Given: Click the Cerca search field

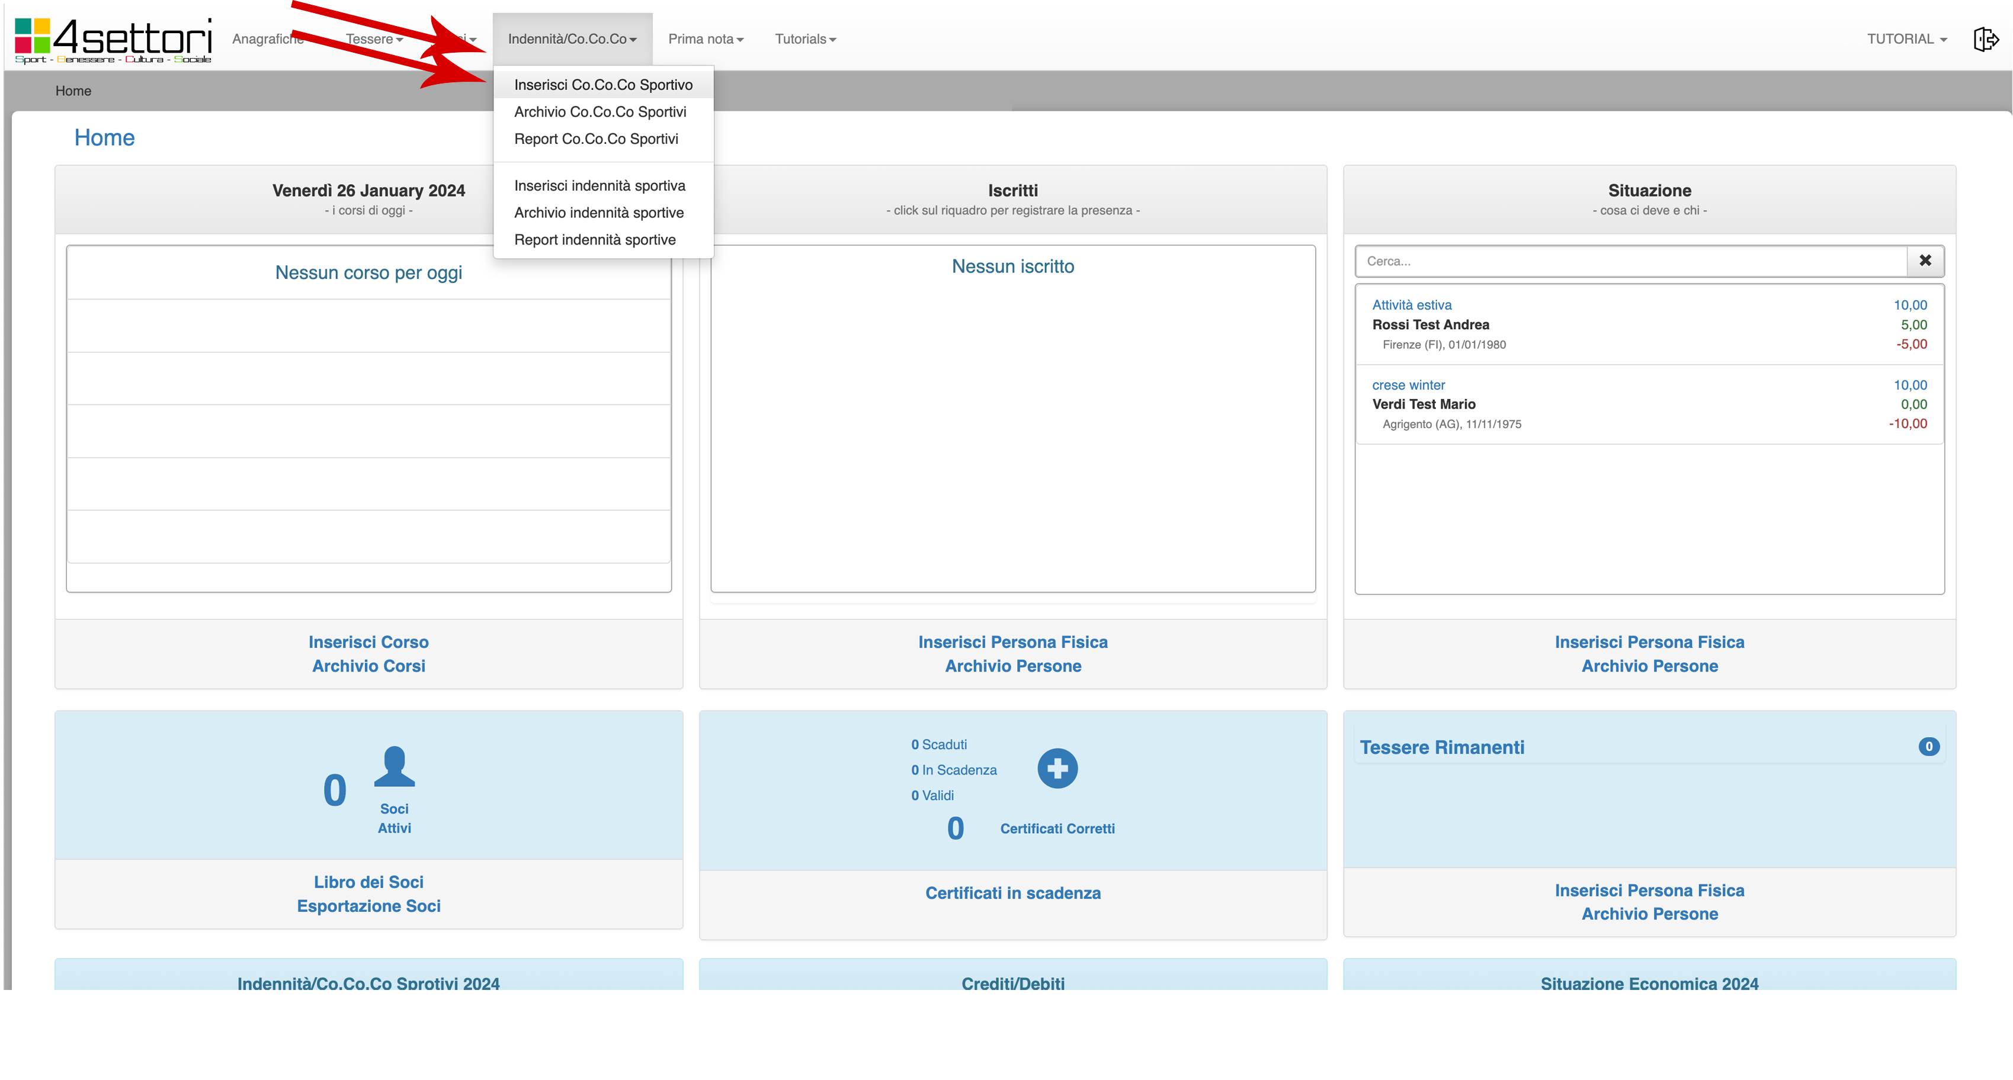Looking at the screenshot, I should pyautogui.click(x=1630, y=261).
